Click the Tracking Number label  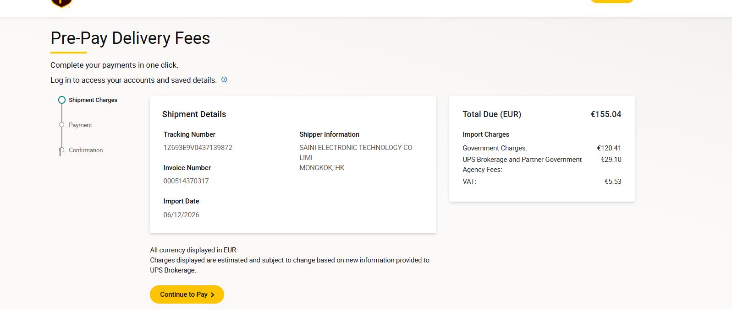coord(189,134)
